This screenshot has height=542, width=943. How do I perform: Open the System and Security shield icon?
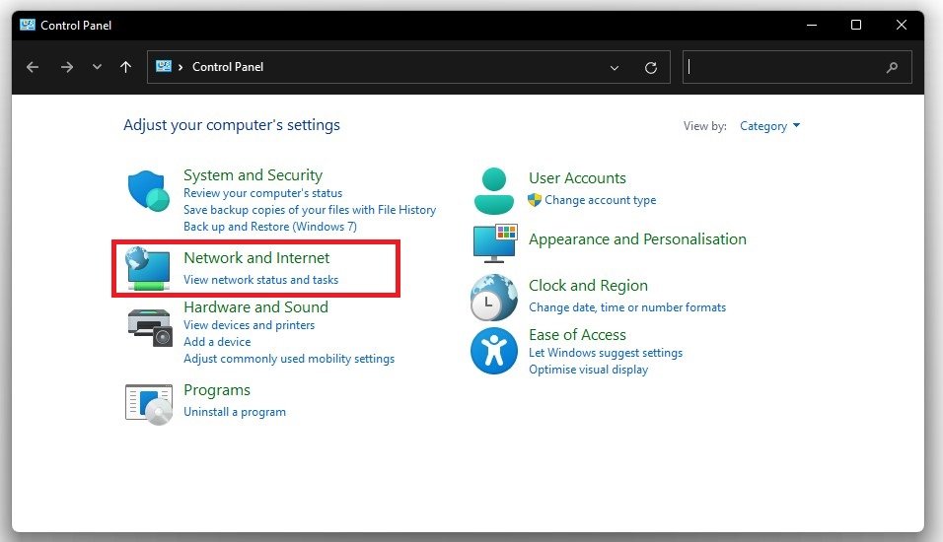click(149, 190)
